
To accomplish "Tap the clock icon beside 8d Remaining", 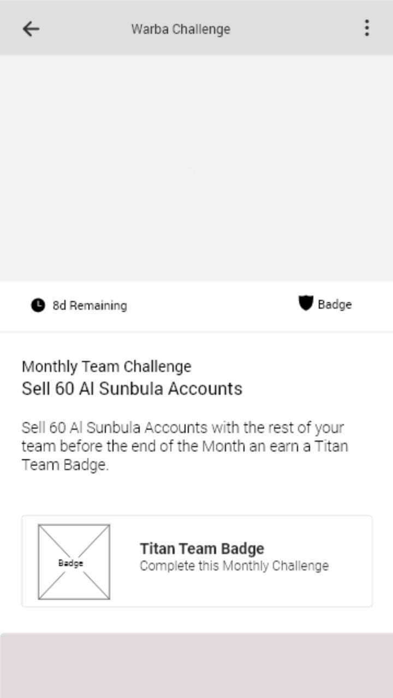I will point(38,305).
